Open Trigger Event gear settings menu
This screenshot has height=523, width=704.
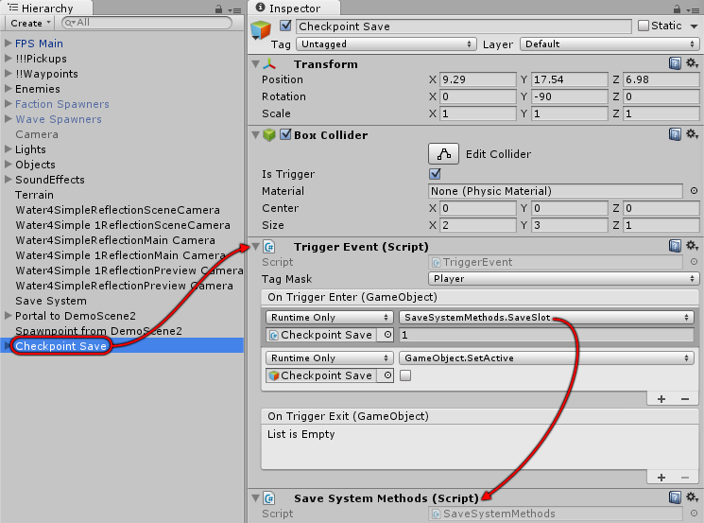coord(692,246)
